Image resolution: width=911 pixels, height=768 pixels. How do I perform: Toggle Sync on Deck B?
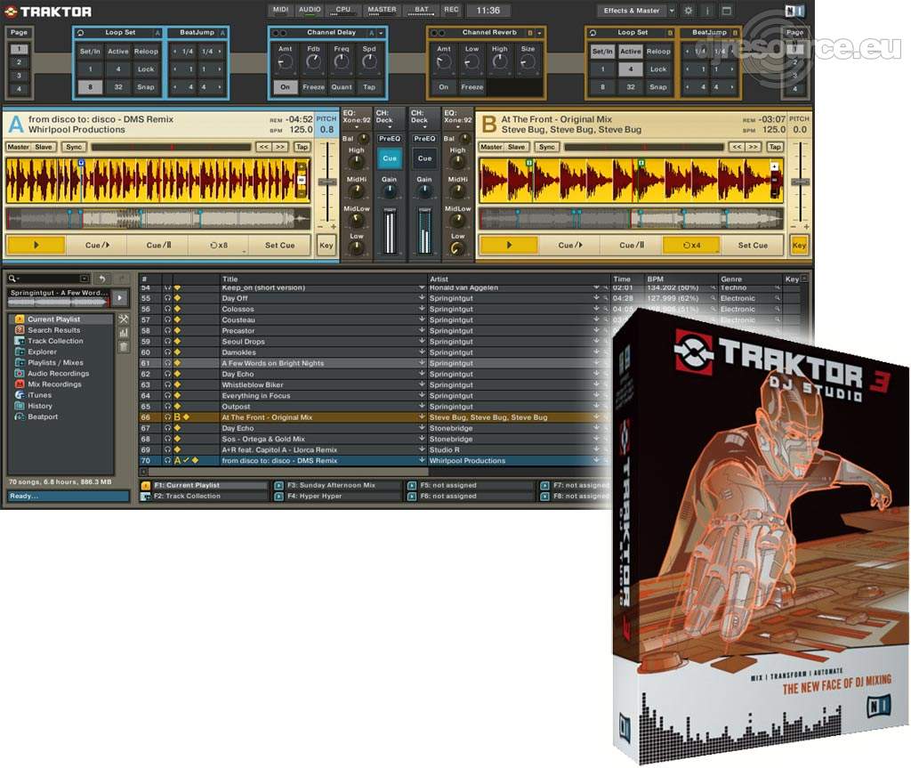click(x=547, y=147)
